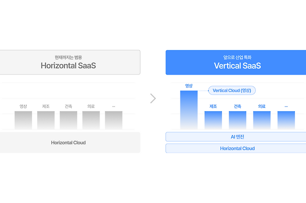
Task: Click the gray bar under 제조
Action: (46, 120)
